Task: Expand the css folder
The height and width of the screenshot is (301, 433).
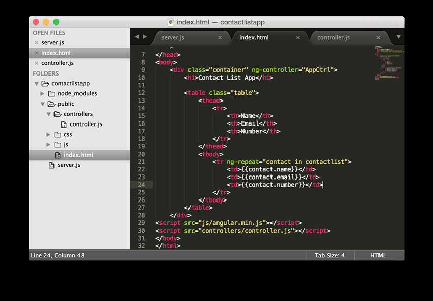Action: [48, 135]
